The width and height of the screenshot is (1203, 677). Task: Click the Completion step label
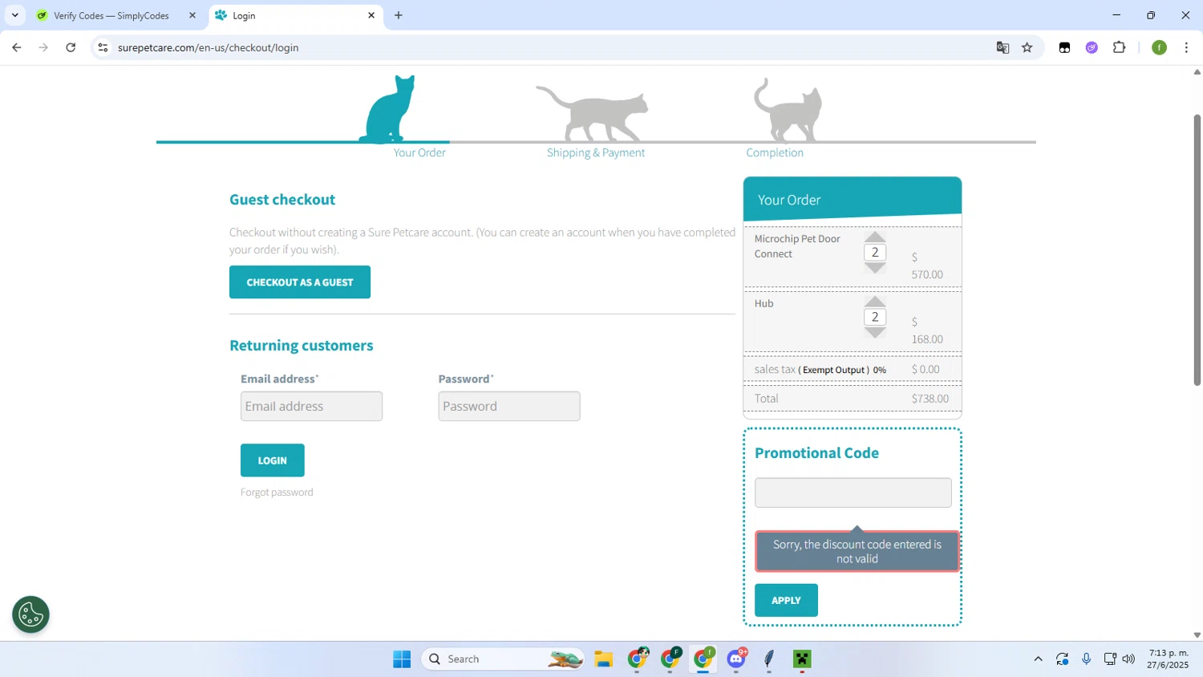coord(775,152)
